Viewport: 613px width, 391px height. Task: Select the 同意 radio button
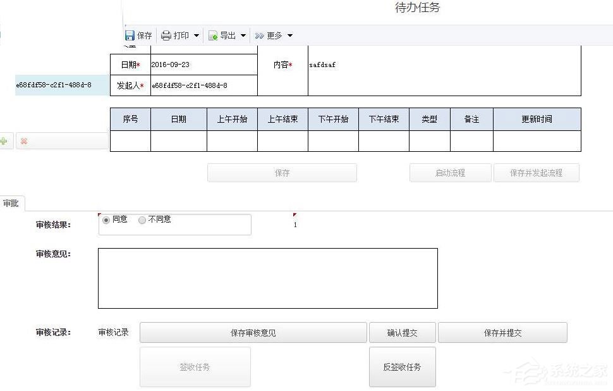point(106,220)
